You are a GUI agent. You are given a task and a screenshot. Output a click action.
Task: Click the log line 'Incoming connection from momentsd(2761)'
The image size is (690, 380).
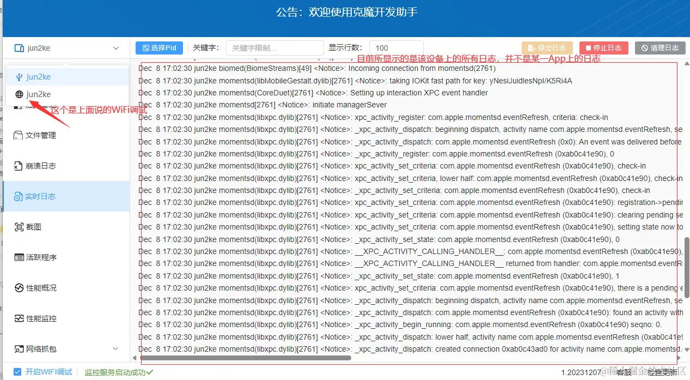tap(317, 69)
